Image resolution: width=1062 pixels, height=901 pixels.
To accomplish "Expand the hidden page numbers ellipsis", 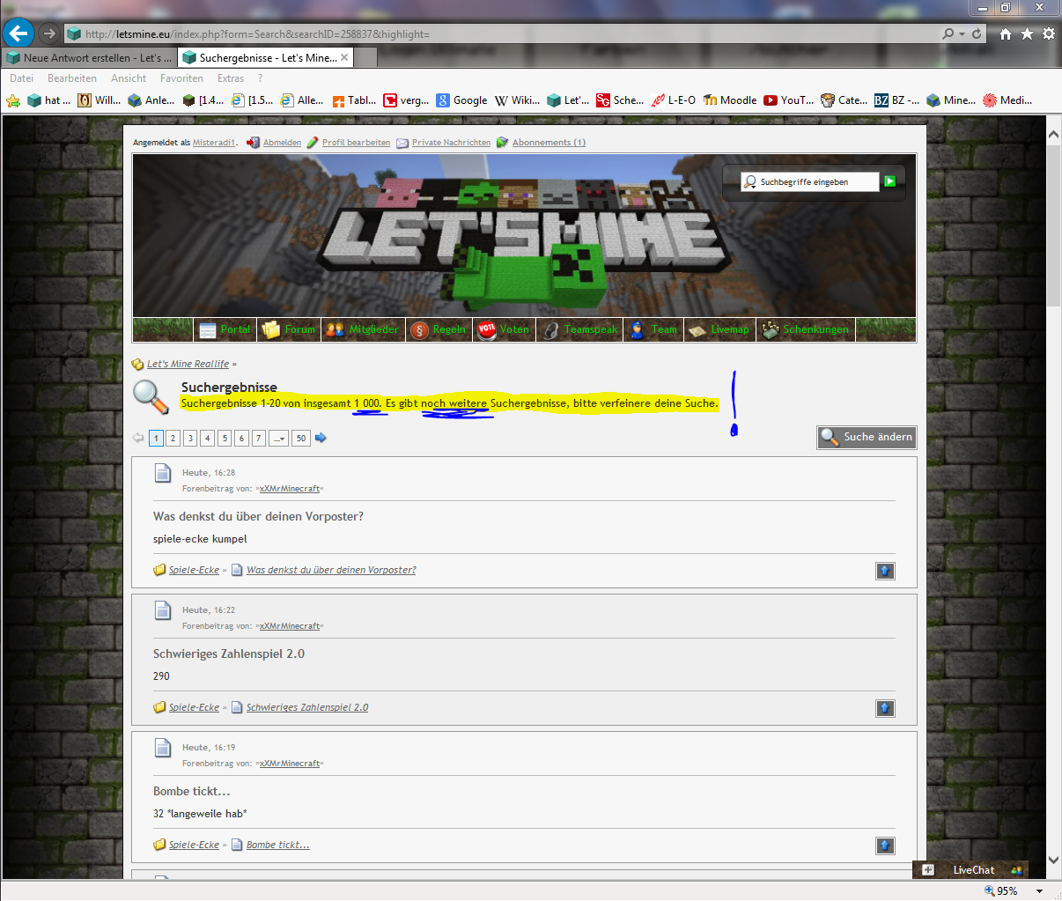I will pyautogui.click(x=278, y=438).
